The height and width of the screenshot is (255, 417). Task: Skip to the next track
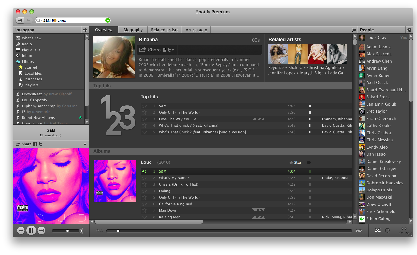(41, 231)
